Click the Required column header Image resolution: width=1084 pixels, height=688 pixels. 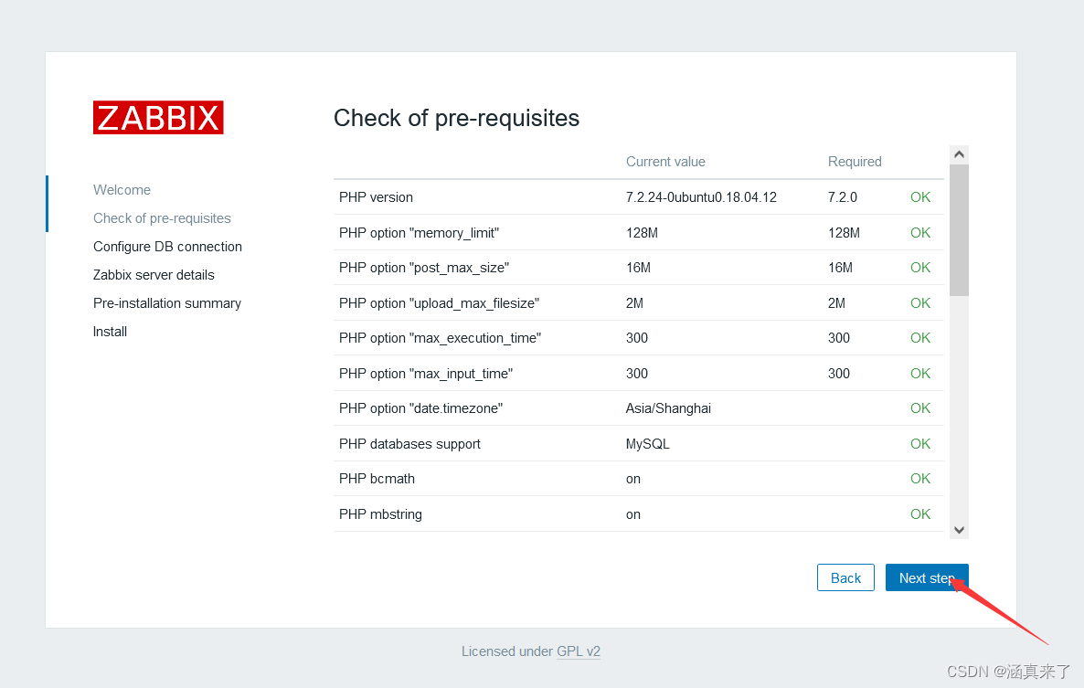[x=855, y=161]
